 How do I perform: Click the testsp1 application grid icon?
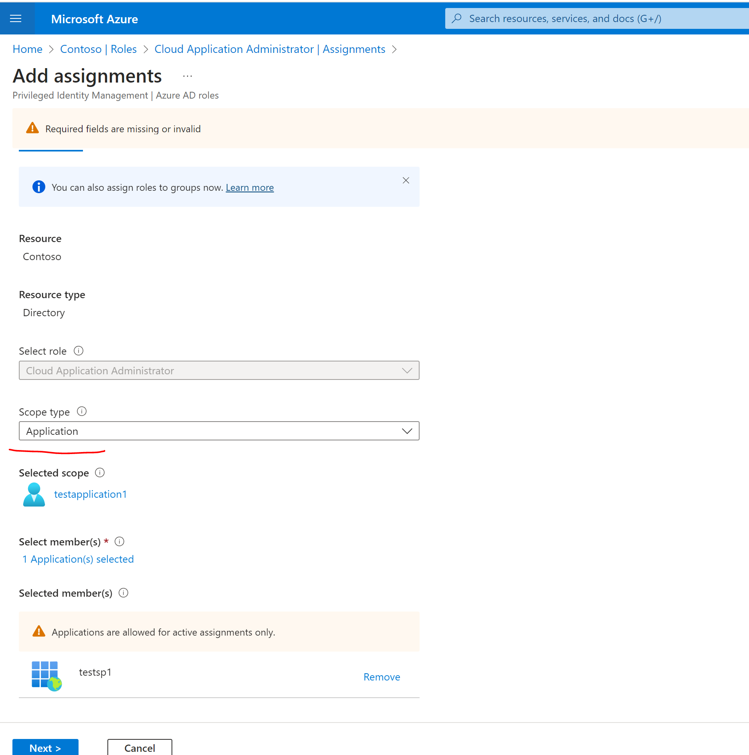pyautogui.click(x=45, y=676)
